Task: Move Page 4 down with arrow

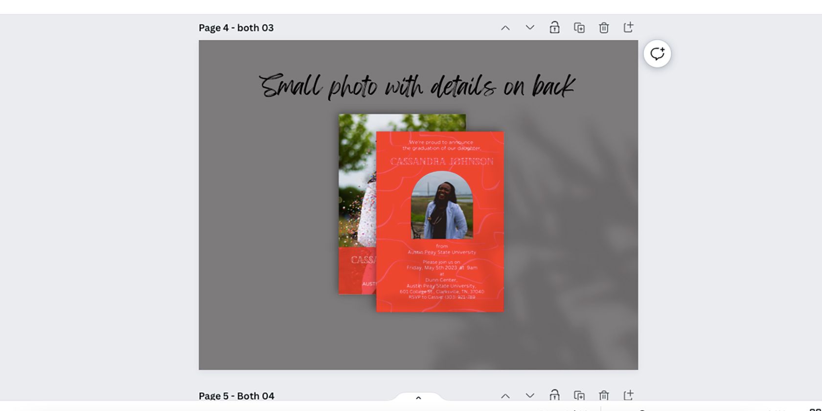Action: pyautogui.click(x=530, y=27)
